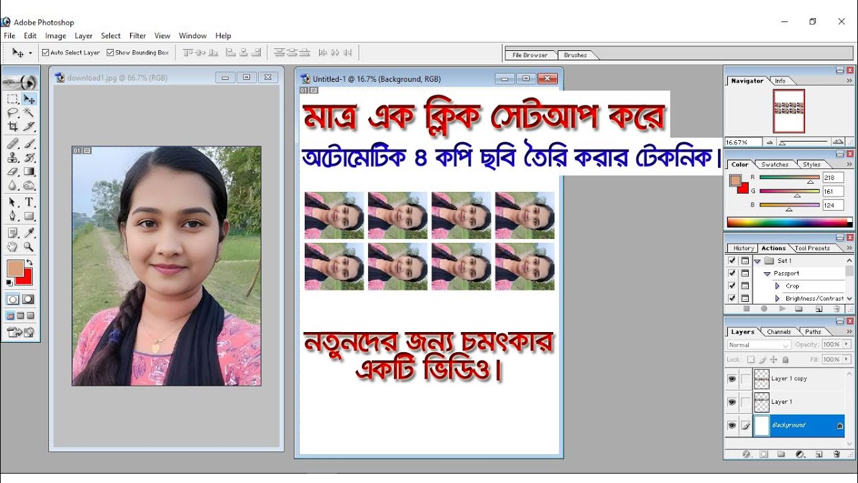This screenshot has width=858, height=483.
Task: Play the selected action
Action: click(x=782, y=309)
